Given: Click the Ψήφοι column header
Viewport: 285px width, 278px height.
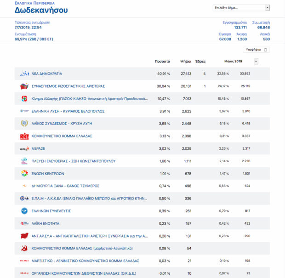Looking at the screenshot, I should click(186, 62).
